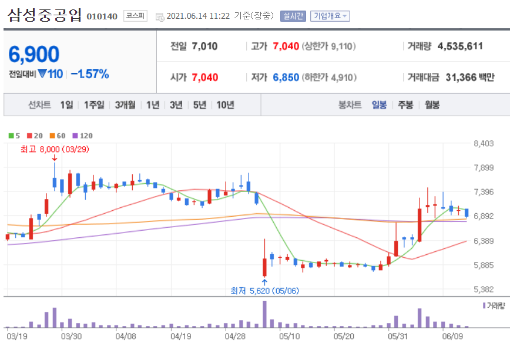
Task: Click the -1.57% change rate
Action: pyautogui.click(x=90, y=74)
